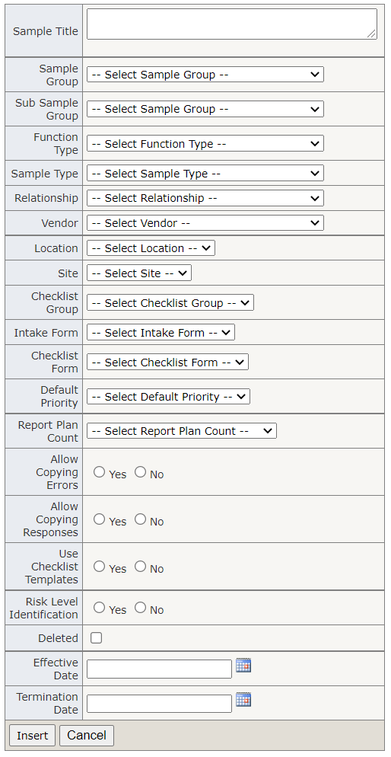Expand the Select Site dropdown
This screenshot has width=391, height=757.
click(x=139, y=273)
